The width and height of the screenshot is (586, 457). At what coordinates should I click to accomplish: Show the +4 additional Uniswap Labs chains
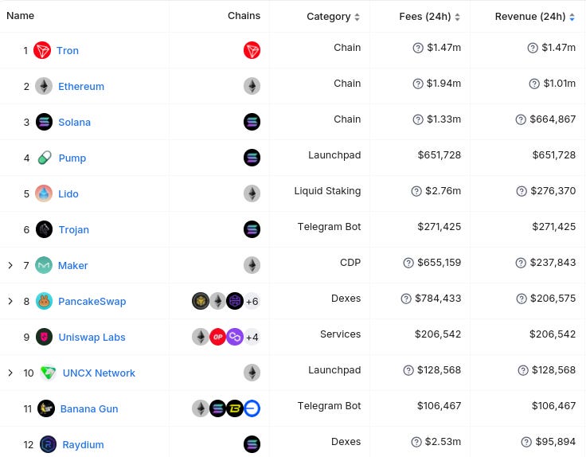click(x=252, y=337)
